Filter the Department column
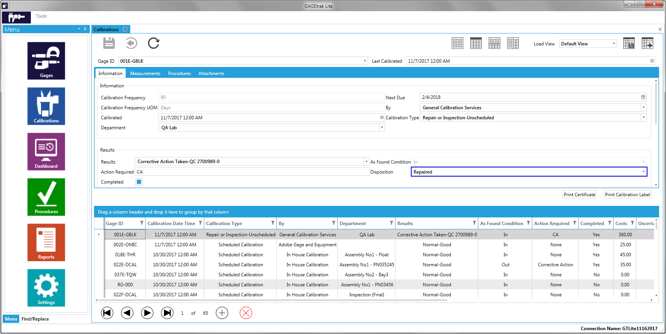 (392, 223)
